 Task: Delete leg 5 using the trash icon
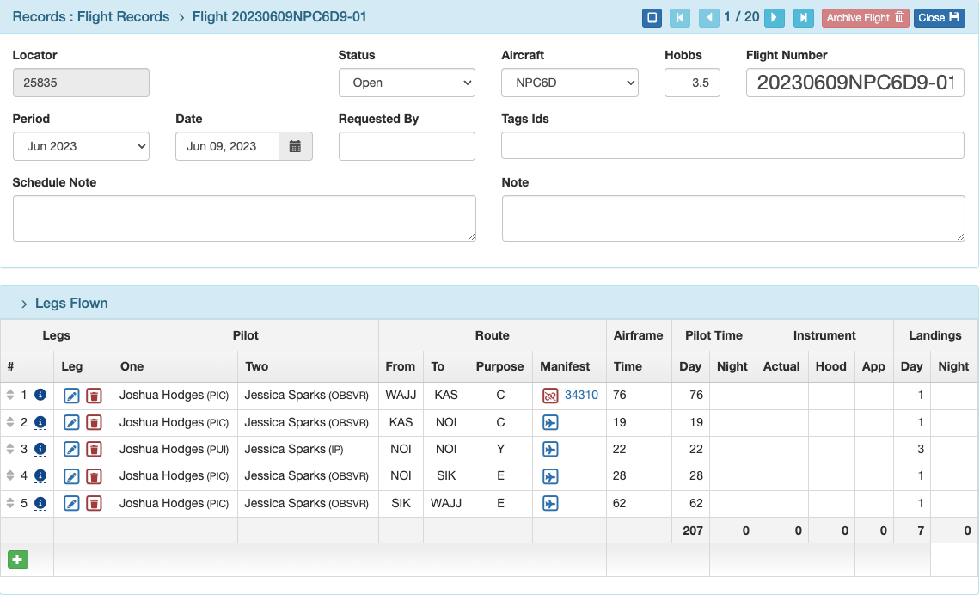tap(95, 503)
